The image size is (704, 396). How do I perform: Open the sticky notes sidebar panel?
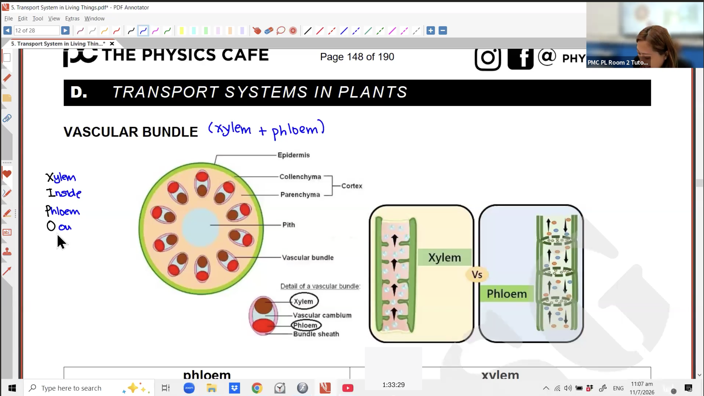click(7, 98)
